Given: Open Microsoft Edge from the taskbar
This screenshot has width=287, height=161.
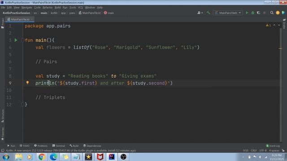Looking at the screenshot, I should pyautogui.click(x=53, y=157).
